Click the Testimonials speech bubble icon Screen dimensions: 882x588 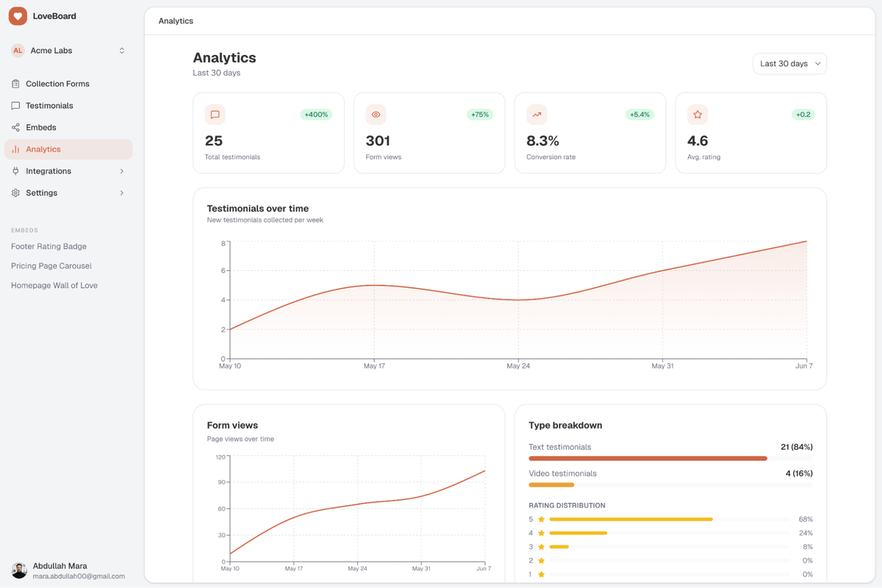pyautogui.click(x=15, y=106)
